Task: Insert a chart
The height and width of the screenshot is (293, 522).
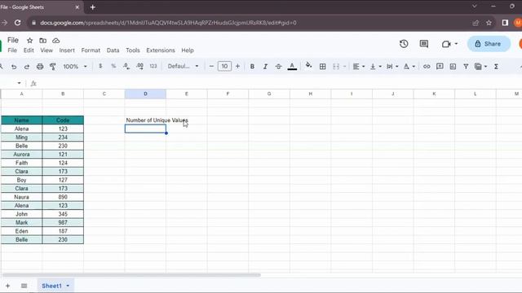Action: click(453, 67)
